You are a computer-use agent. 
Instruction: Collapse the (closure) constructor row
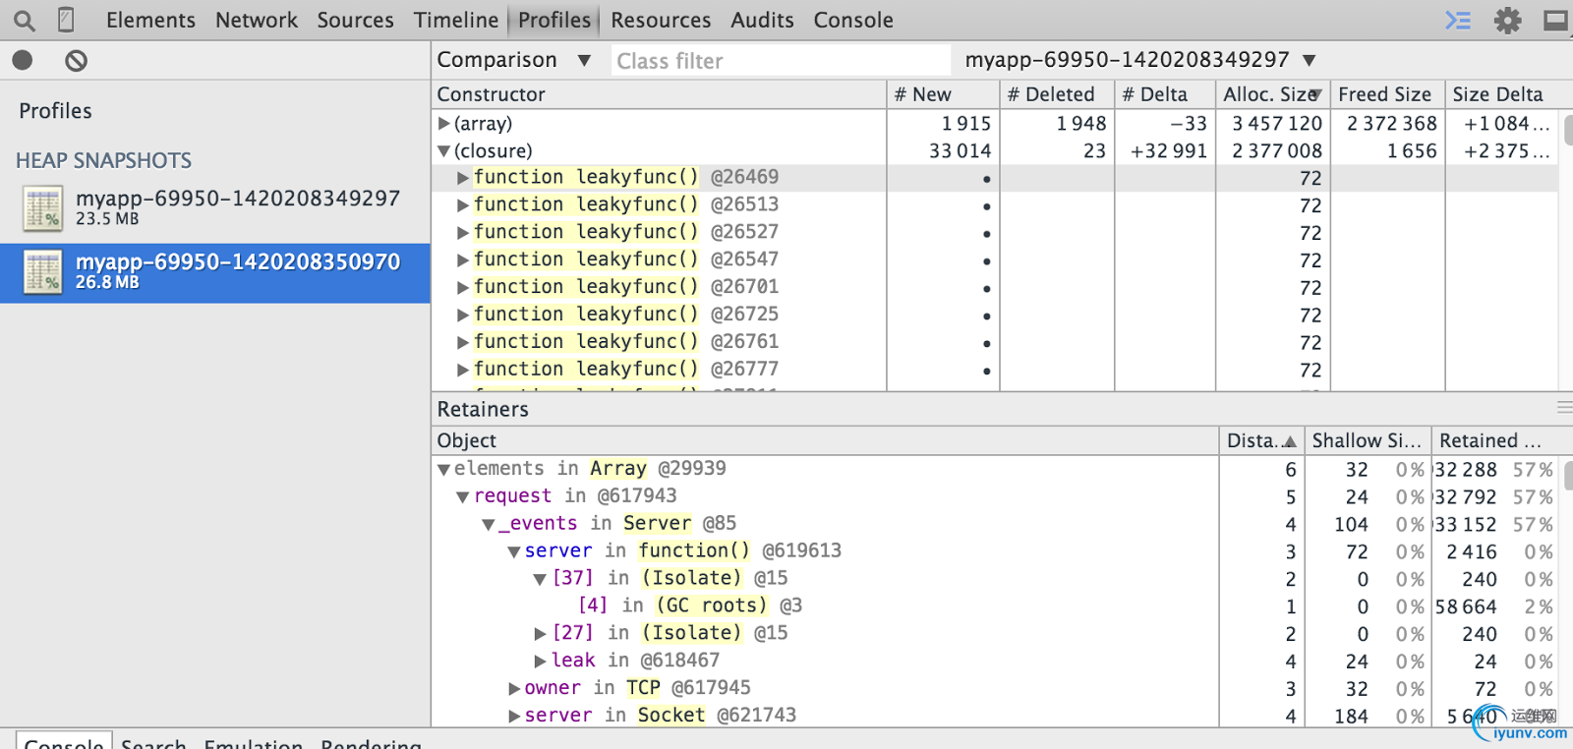pos(444,151)
